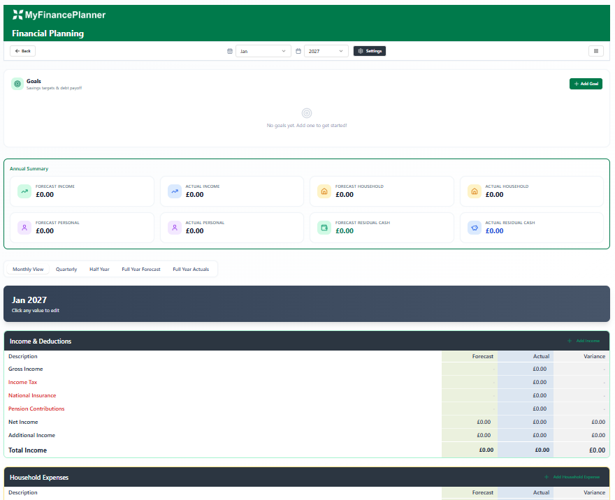Click the Forecast Income trend icon
The image size is (615, 500).
coord(24,191)
